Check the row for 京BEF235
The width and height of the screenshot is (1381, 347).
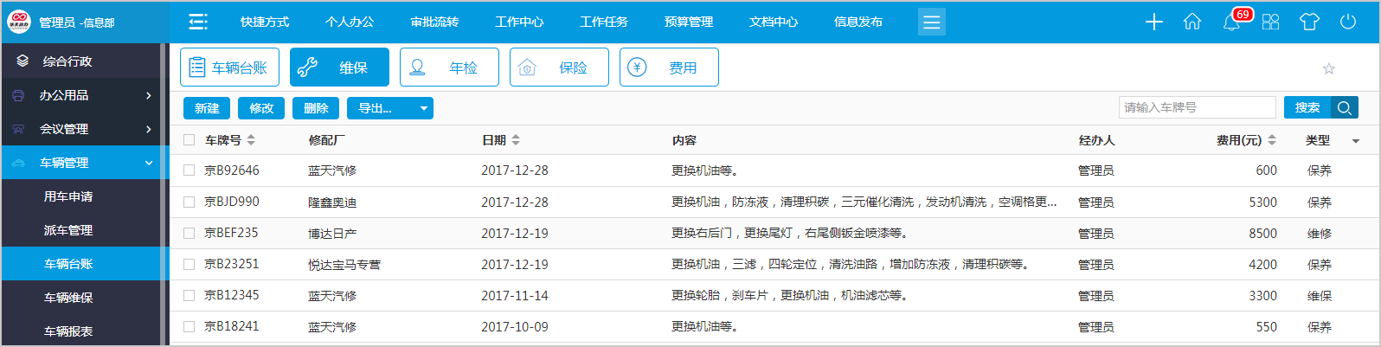189,233
